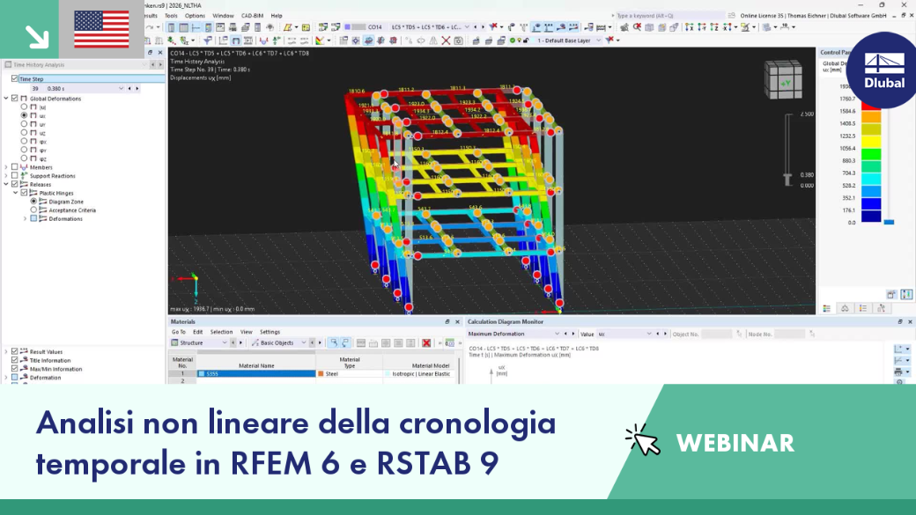Select the uY deformation radio button

point(24,124)
